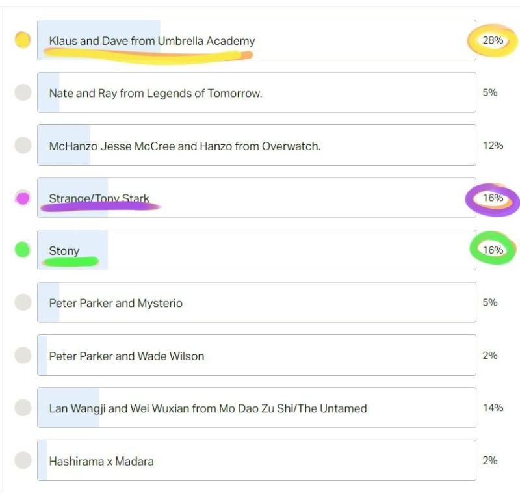This screenshot has height=500, width=520.
Task: Click the 14% result for Lan Wangji
Action: 493,408
